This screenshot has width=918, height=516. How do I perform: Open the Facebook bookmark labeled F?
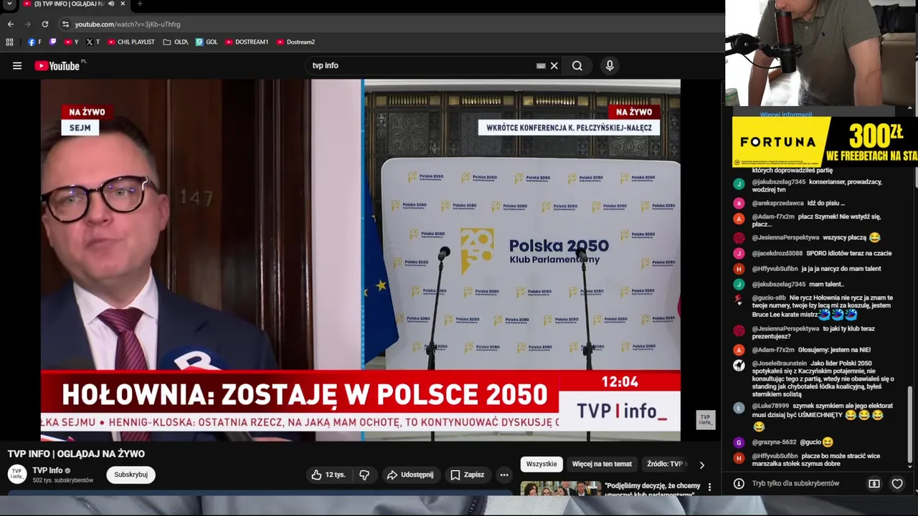(x=34, y=42)
